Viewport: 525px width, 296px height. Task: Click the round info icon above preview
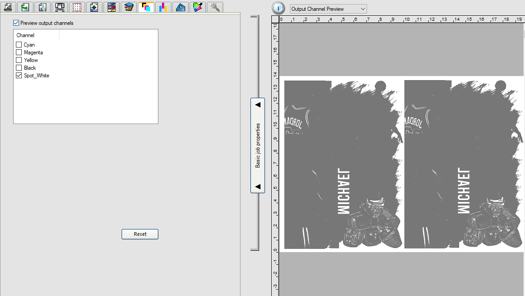point(278,8)
